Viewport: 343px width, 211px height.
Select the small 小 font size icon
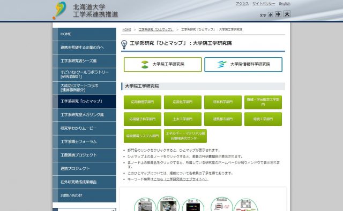pos(270,14)
